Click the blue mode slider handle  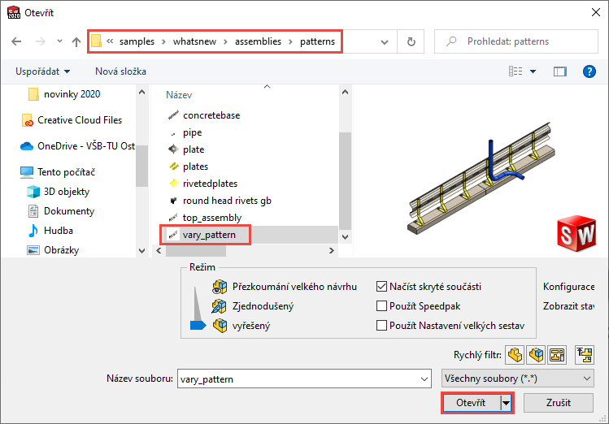point(198,325)
